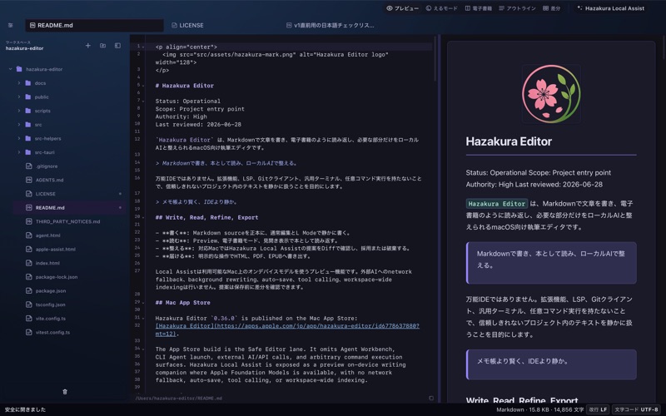The height and width of the screenshot is (416, 666).
Task: Toggle the sidebar panel layout icon
Action: pyautogui.click(x=117, y=46)
